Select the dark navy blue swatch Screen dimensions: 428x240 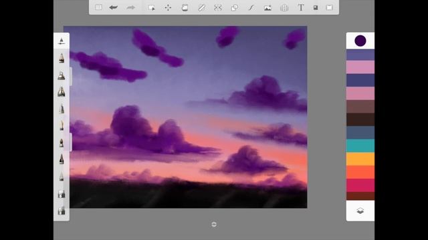coord(360,80)
